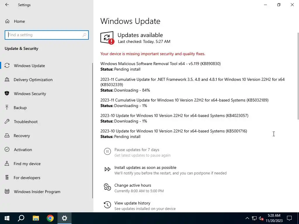The height and width of the screenshot is (224, 299).
Task: Click the back arrow in Settings
Action: (x=7, y=5)
